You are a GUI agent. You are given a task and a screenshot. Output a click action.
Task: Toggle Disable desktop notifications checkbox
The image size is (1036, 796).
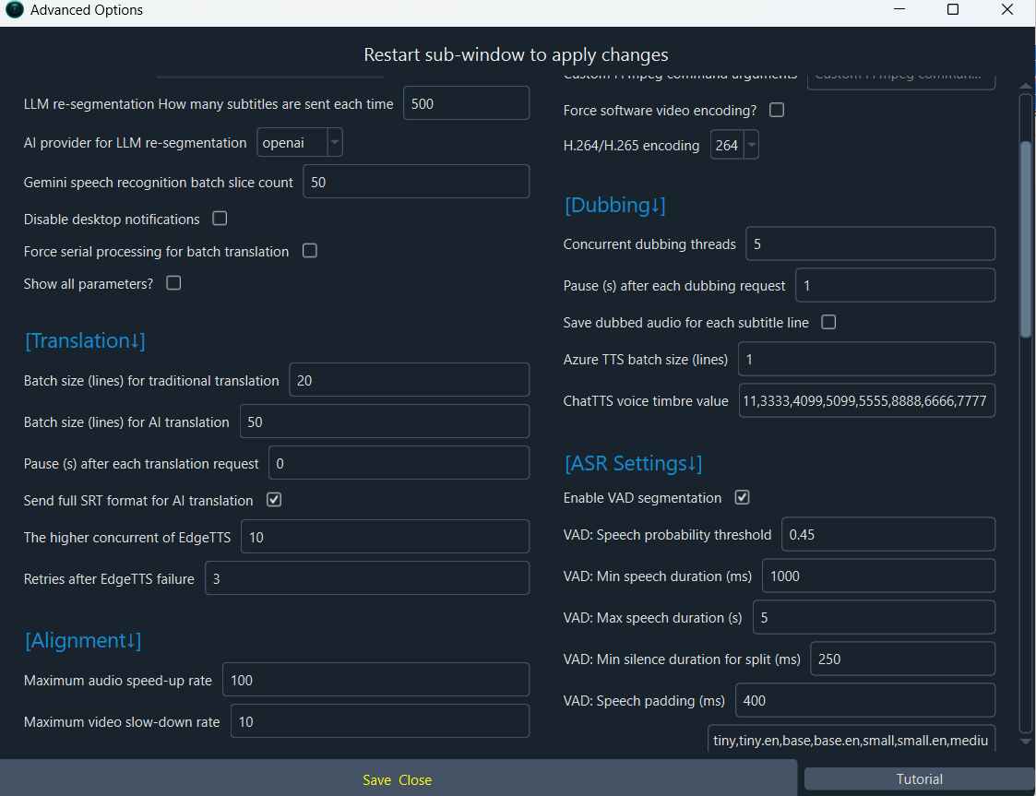point(220,219)
